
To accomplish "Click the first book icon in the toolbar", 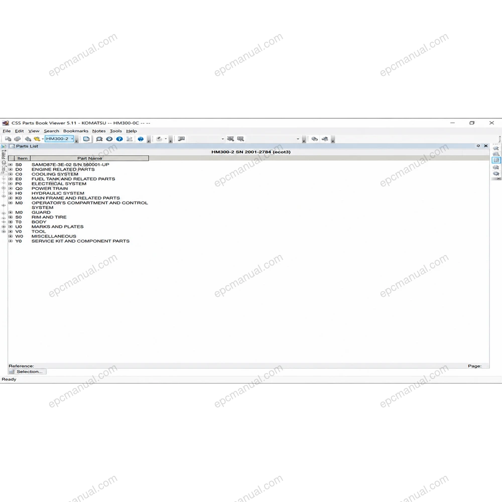I will pyautogui.click(x=8, y=139).
